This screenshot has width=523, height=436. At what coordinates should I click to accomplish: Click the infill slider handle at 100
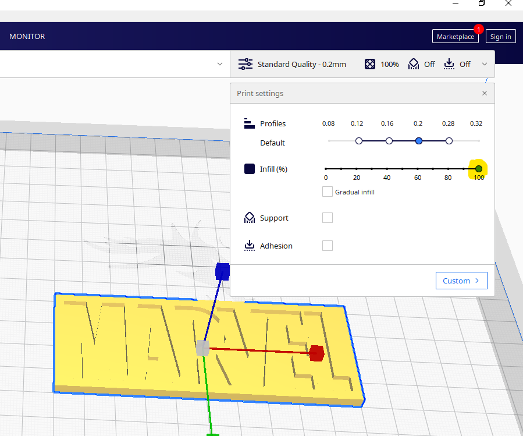click(479, 169)
